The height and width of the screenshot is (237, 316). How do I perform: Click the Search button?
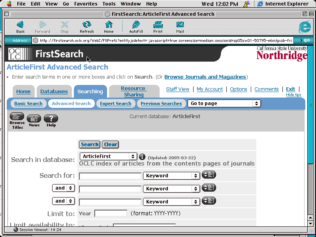click(x=90, y=145)
